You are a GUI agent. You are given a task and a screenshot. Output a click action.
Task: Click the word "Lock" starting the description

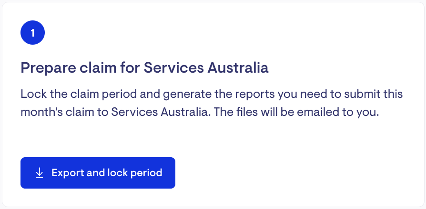(x=31, y=94)
